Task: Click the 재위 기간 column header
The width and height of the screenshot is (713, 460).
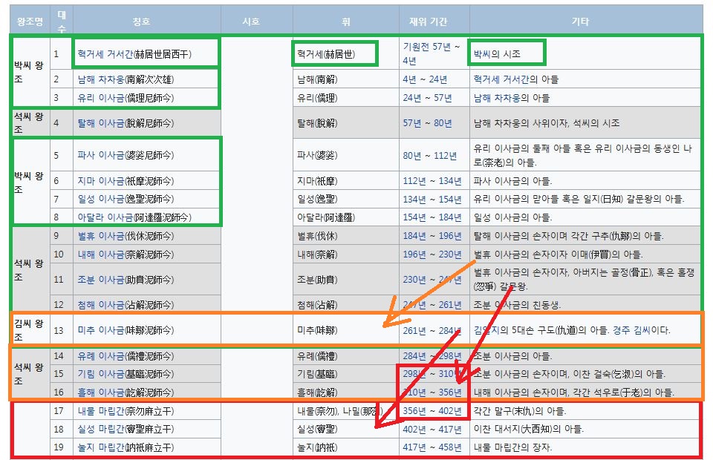Action: pyautogui.click(x=429, y=19)
